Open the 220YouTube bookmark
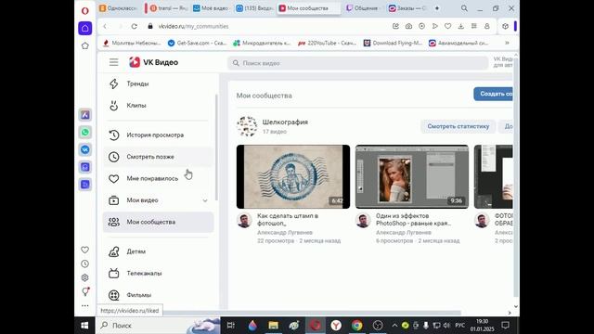 327,44
